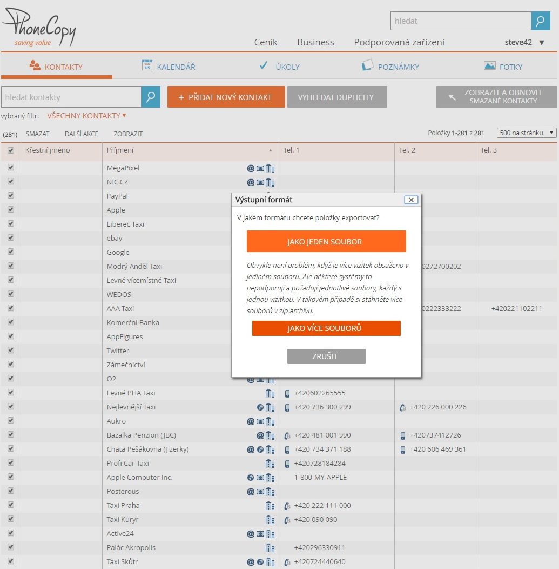Viewport: 559px width, 569px height.
Task: Uncheck the Taxi Praha row checkbox
Action: tap(11, 505)
